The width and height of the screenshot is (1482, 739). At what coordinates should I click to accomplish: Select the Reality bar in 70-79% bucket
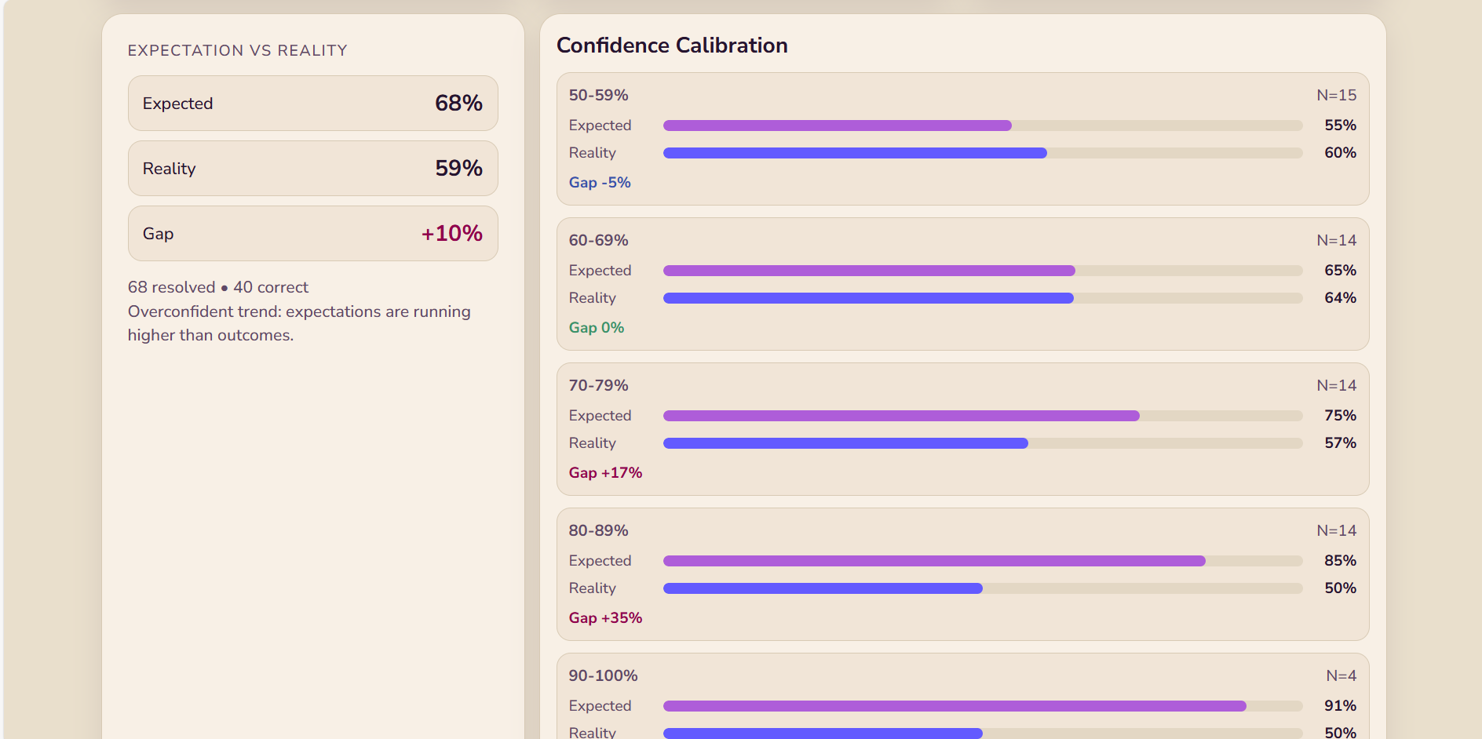click(x=983, y=443)
